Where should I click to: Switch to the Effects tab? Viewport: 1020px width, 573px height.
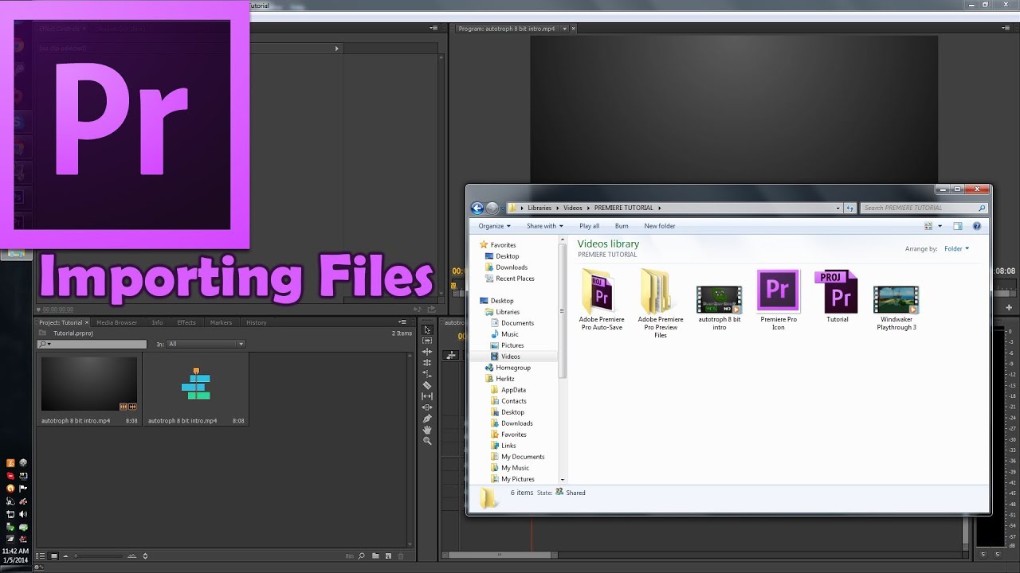(x=186, y=322)
